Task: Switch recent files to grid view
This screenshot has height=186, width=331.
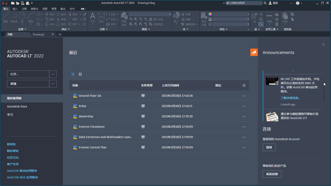Action: [x=80, y=74]
